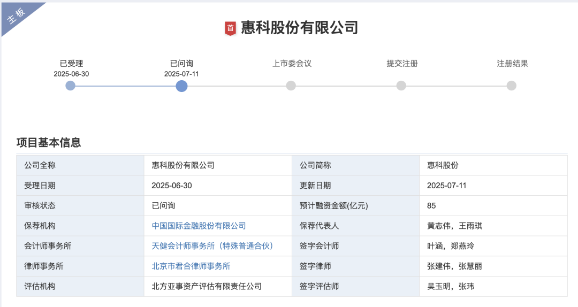Screen dimensions: 578x307
Task: Click the 已问询 value in 审核状态 row
Action: [163, 206]
